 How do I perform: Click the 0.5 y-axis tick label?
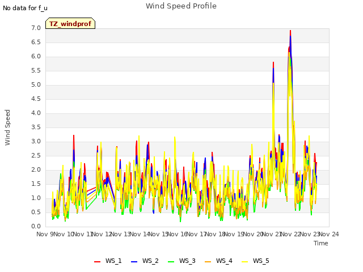36,212
